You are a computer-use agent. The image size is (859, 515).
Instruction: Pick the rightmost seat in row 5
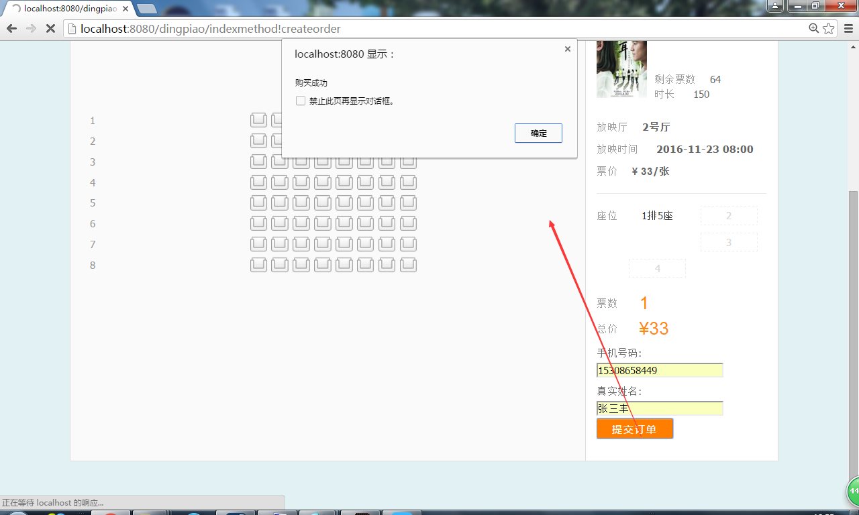coord(408,203)
